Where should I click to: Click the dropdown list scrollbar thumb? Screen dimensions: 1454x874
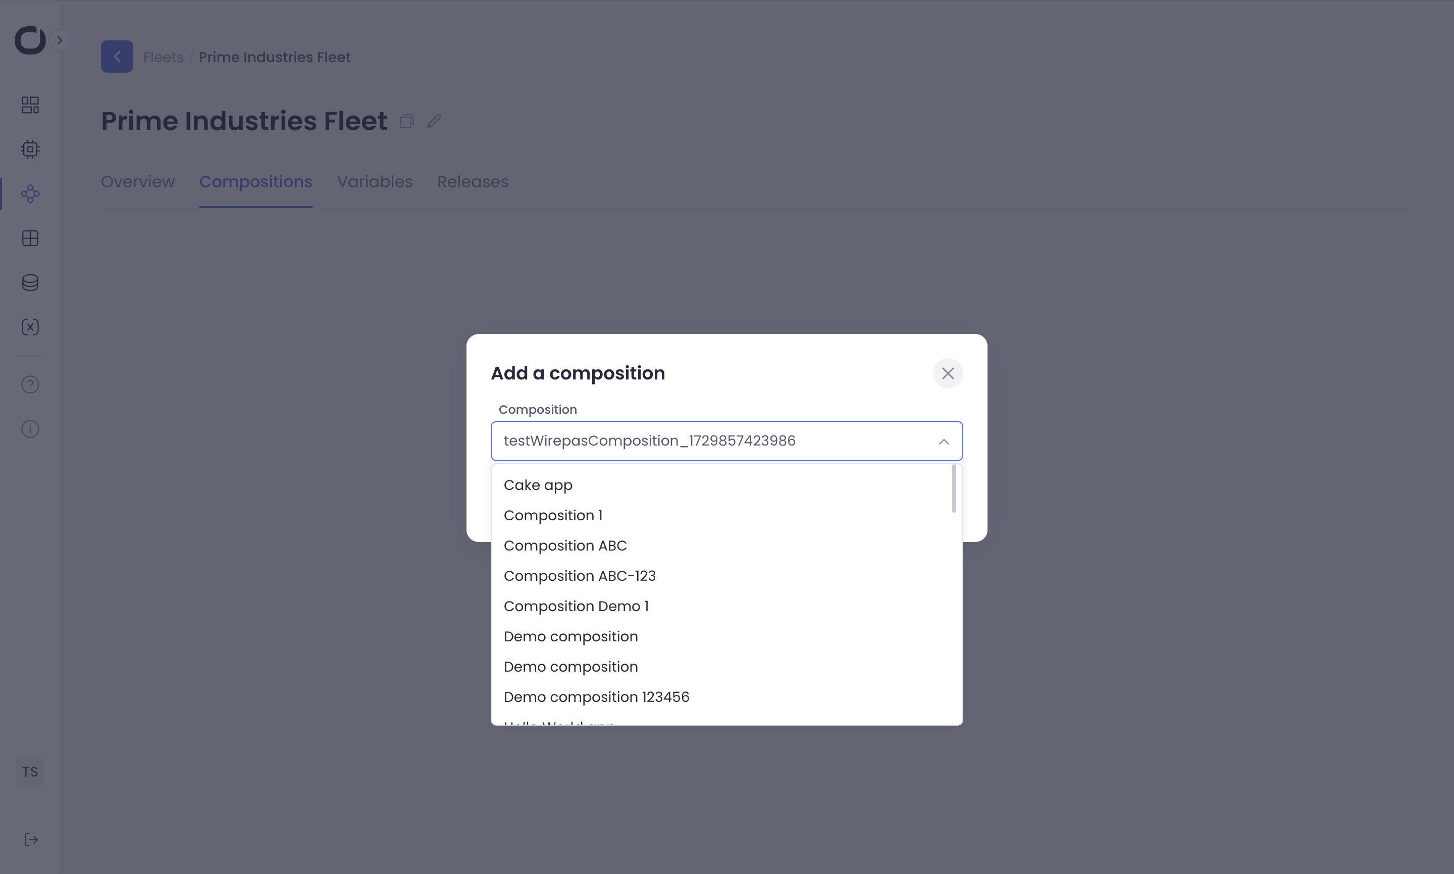pyautogui.click(x=954, y=489)
